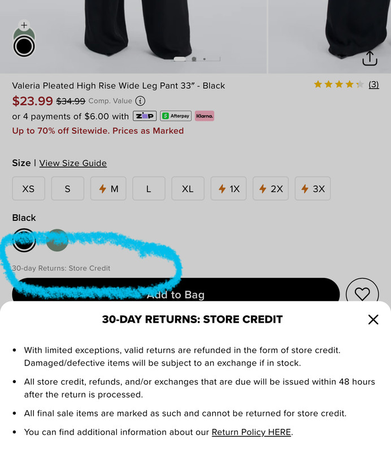Select the Zip payment badge
Viewport: 391px width, 452px height.
145,116
